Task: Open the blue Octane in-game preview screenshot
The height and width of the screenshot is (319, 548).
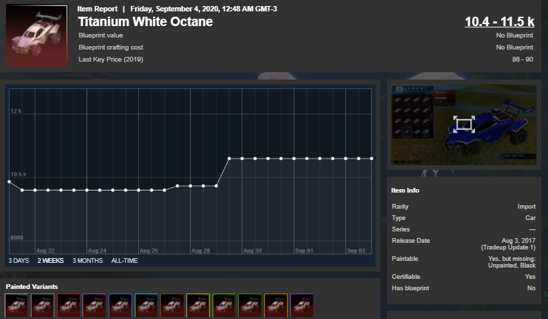Action: point(463,125)
